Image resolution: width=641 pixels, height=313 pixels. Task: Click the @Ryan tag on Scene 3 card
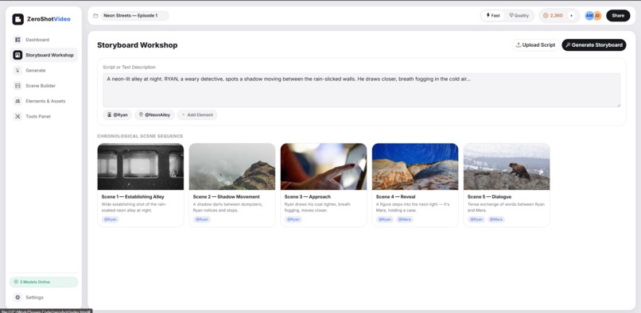[293, 219]
